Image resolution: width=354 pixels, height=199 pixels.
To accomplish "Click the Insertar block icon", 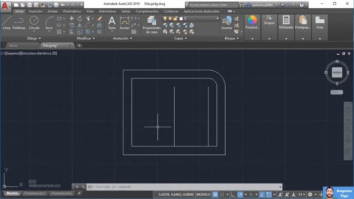I will [227, 23].
